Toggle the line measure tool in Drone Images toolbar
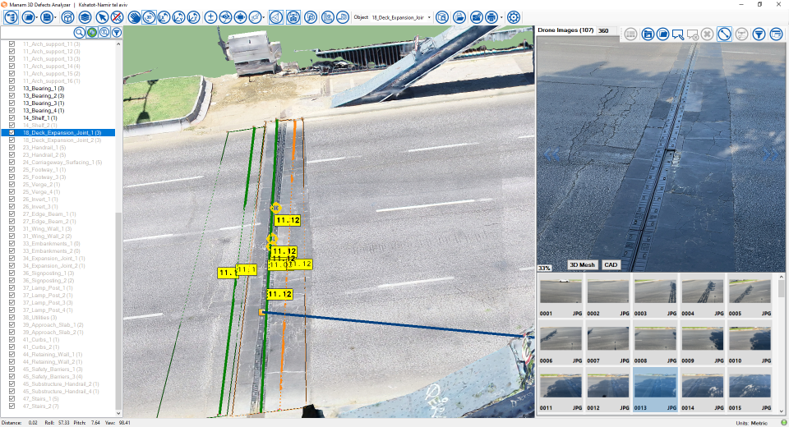Image resolution: width=789 pixels, height=427 pixels. [x=724, y=34]
